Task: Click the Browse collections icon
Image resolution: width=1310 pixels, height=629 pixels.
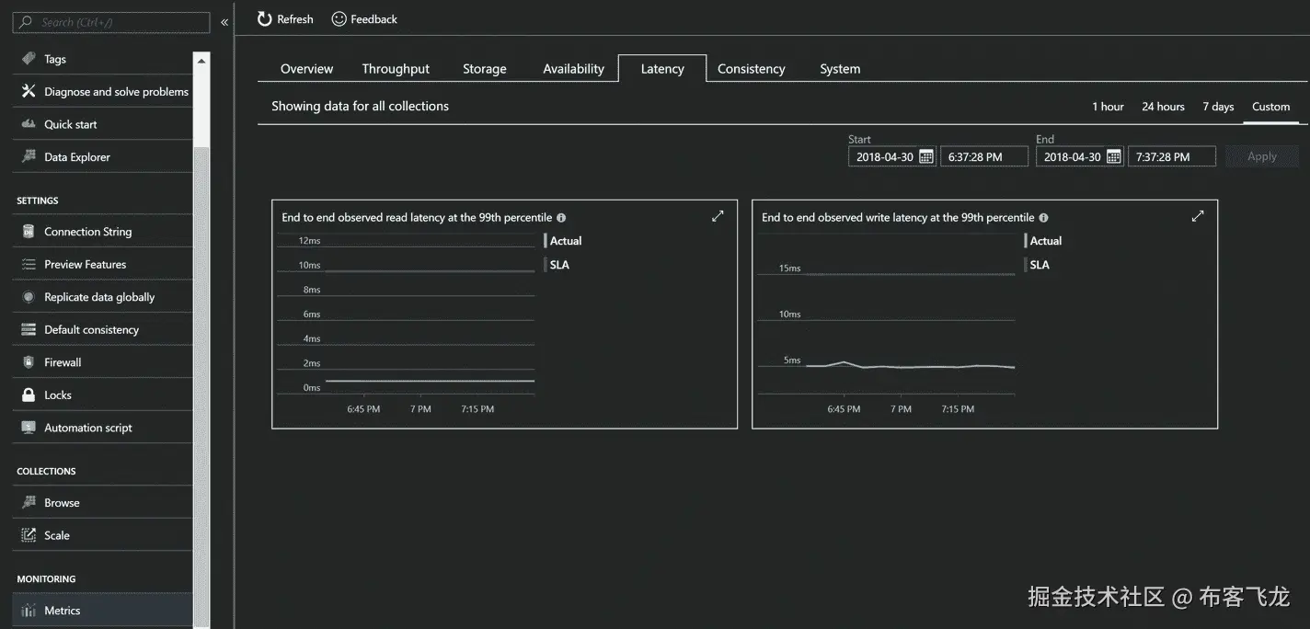Action: coord(29,503)
